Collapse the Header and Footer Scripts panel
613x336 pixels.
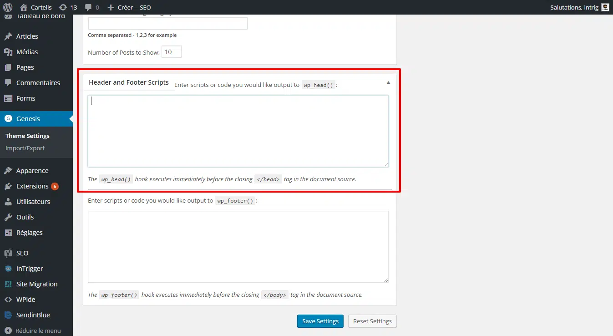pos(388,83)
